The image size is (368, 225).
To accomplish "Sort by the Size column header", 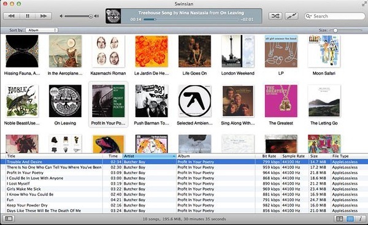I will tap(320, 156).
